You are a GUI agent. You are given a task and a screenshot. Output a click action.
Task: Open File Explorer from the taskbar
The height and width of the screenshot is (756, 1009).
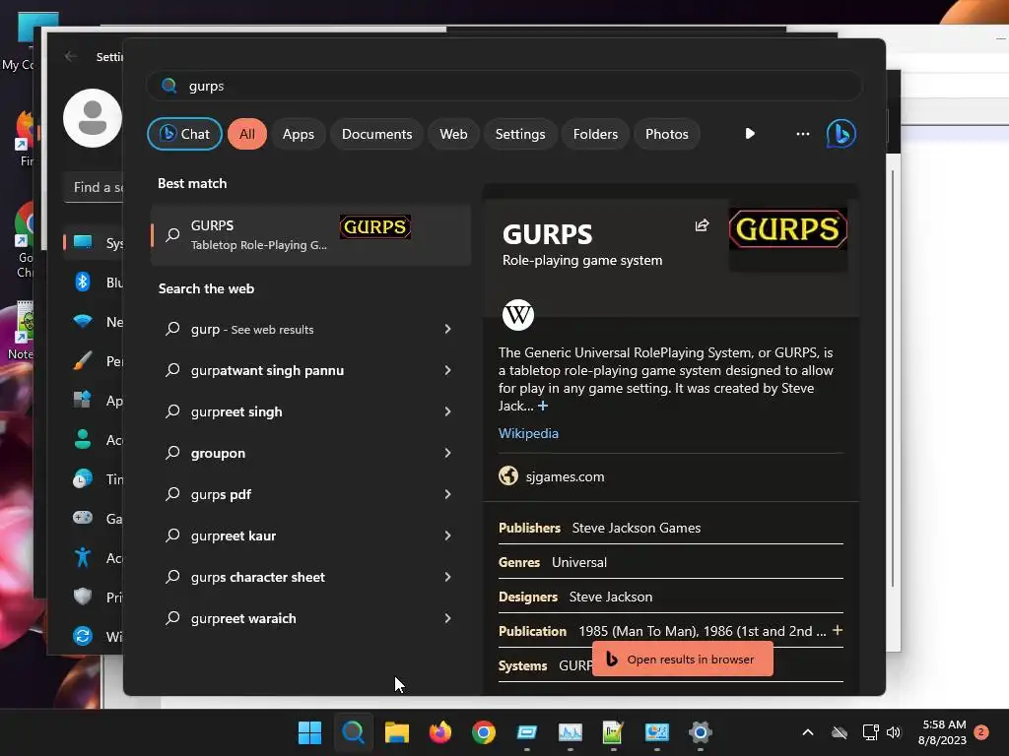click(x=396, y=732)
